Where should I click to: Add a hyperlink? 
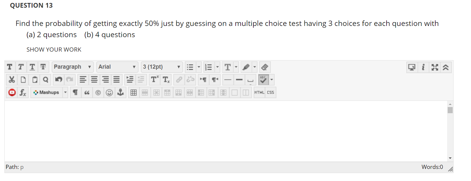tap(179, 80)
